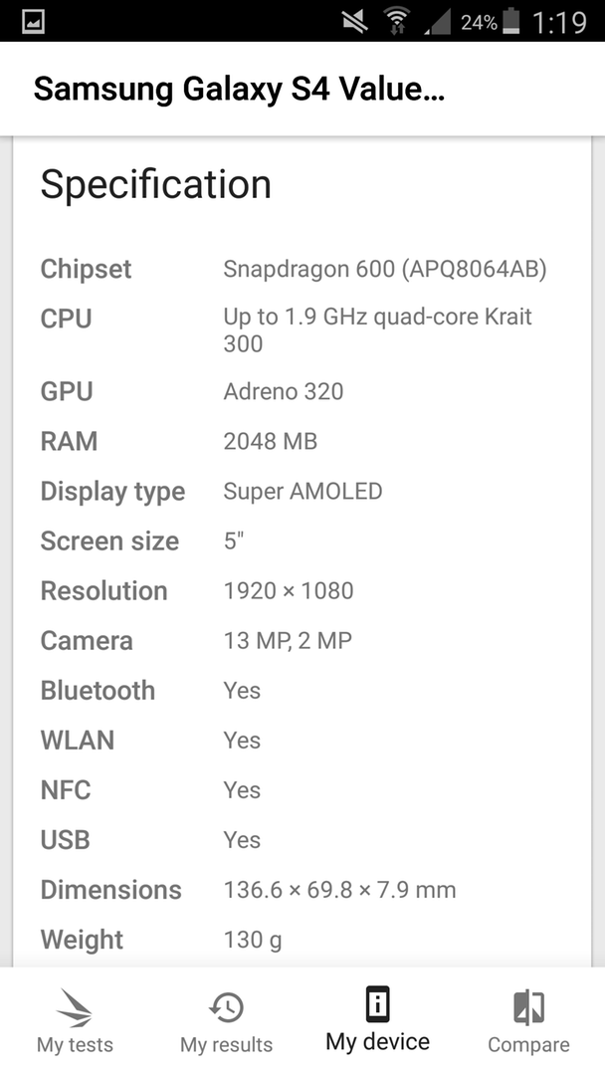
Task: Tap the Samsung Galaxy S4 Value title
Action: pos(239,90)
